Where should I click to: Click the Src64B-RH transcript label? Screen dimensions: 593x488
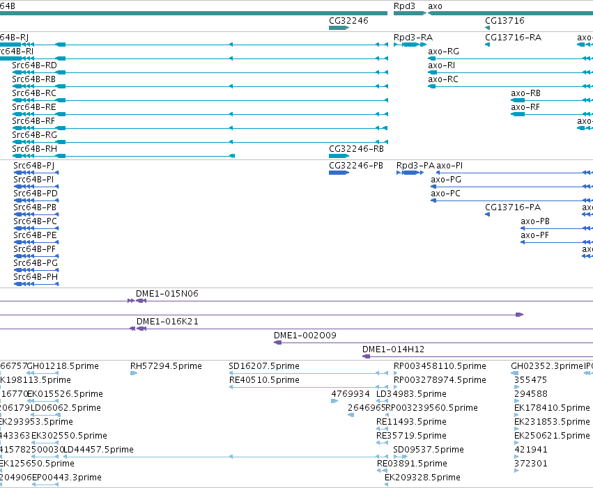click(x=34, y=150)
